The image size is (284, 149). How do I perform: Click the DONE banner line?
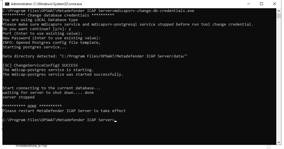click(x=32, y=106)
